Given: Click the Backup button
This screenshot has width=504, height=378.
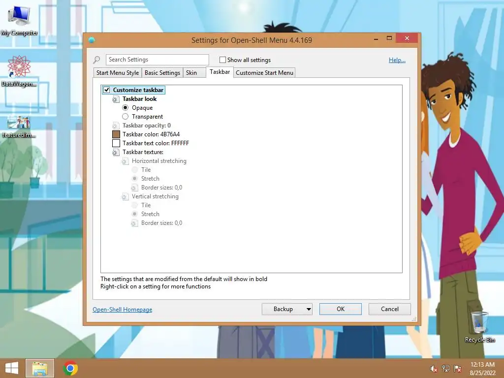Looking at the screenshot, I should (283, 309).
